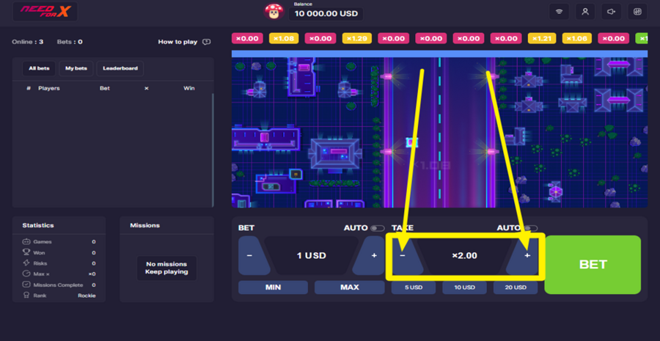Open the settings sliders icon
This screenshot has height=341, width=660.
[x=637, y=12]
